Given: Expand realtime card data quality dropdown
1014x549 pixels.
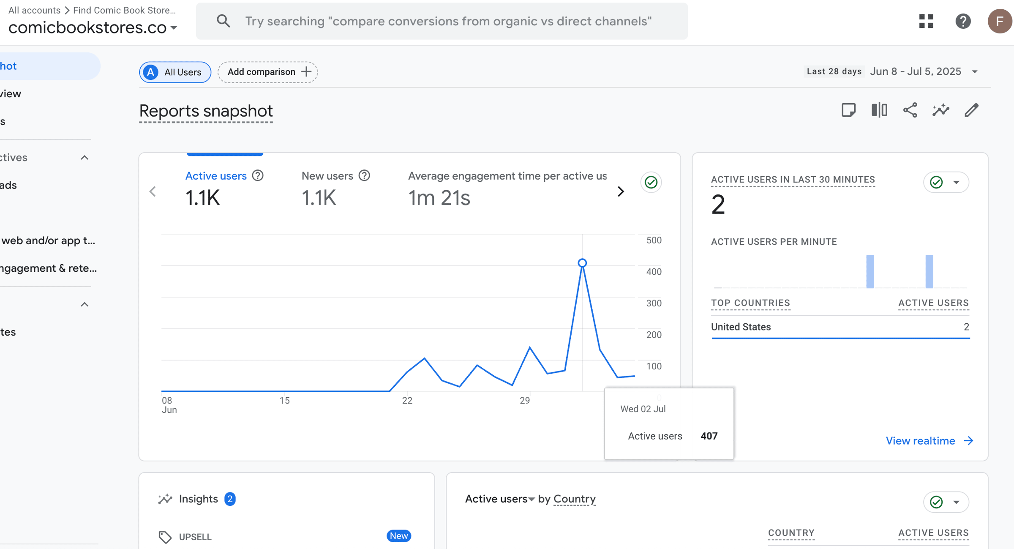Looking at the screenshot, I should 956,183.
